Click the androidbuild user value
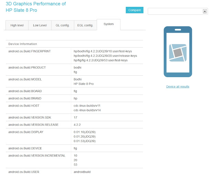Image resolution: width=220 pixels, height=174 pixels. (x=82, y=172)
